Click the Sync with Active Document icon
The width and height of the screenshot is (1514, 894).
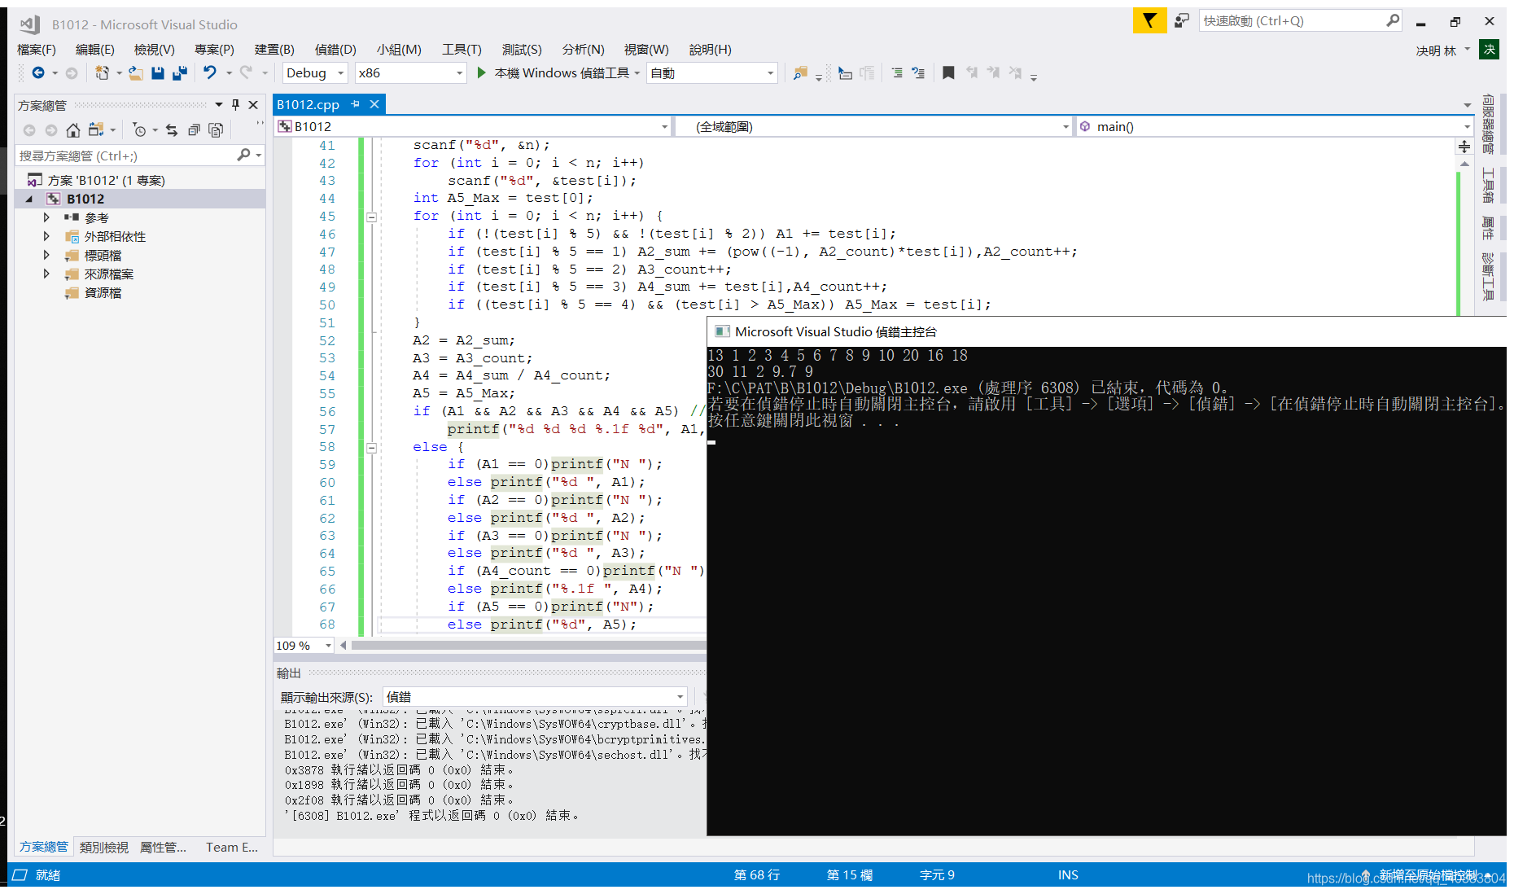click(x=171, y=130)
